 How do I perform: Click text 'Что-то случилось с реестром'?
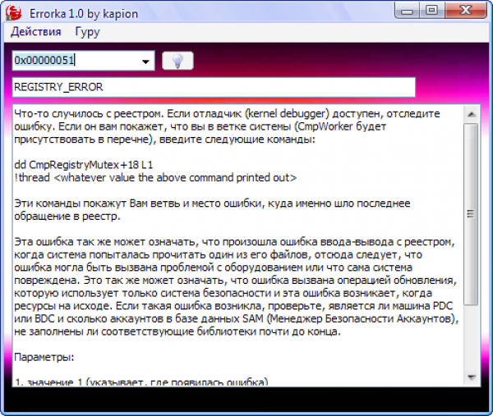click(x=89, y=114)
